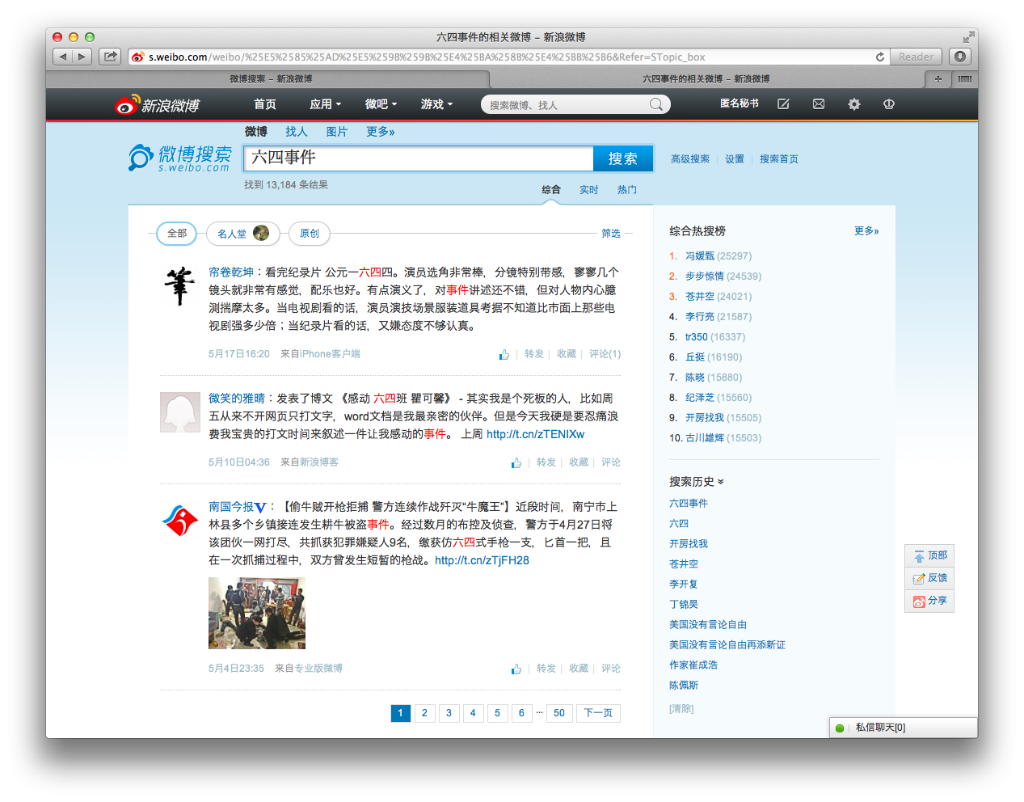Screen dimensions: 1024x802
Task: Click 帘卷乾坤 avatar image
Action: [x=180, y=285]
